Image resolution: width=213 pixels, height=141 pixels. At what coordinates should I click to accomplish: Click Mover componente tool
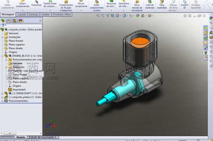81,4
